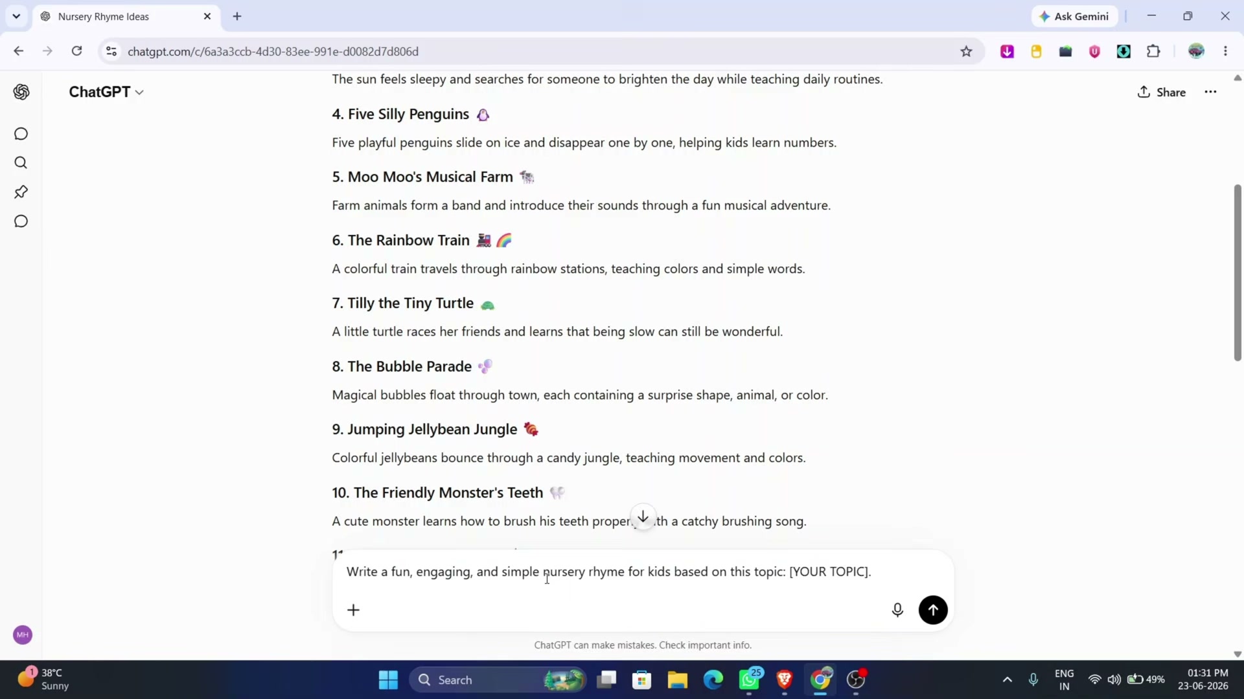Open Chrome's three-dot menu
This screenshot has width=1244, height=699.
click(1225, 51)
